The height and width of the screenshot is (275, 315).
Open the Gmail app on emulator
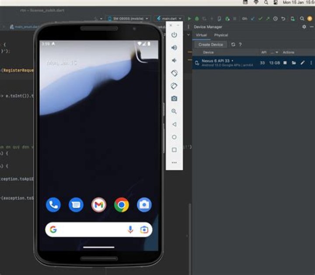(x=98, y=205)
